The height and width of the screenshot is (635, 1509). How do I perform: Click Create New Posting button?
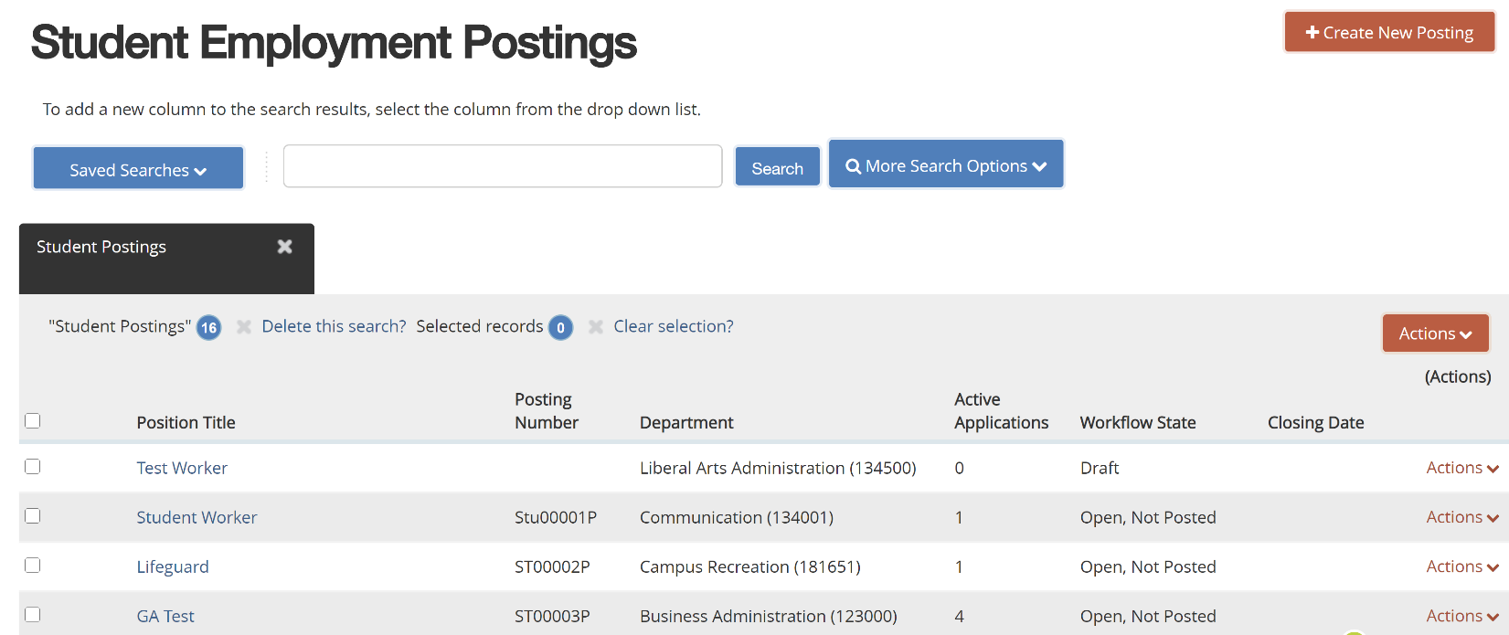tap(1389, 33)
